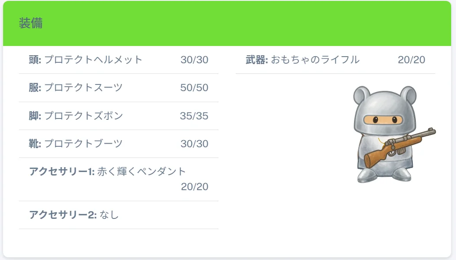Select the 武器 おもちゃのライフル row

[x=335, y=60]
